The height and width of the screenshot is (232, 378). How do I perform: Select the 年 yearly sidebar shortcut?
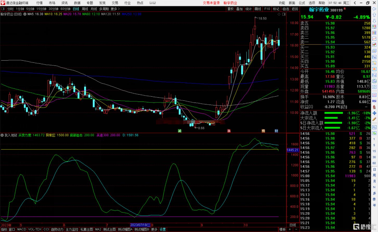coord(374,205)
